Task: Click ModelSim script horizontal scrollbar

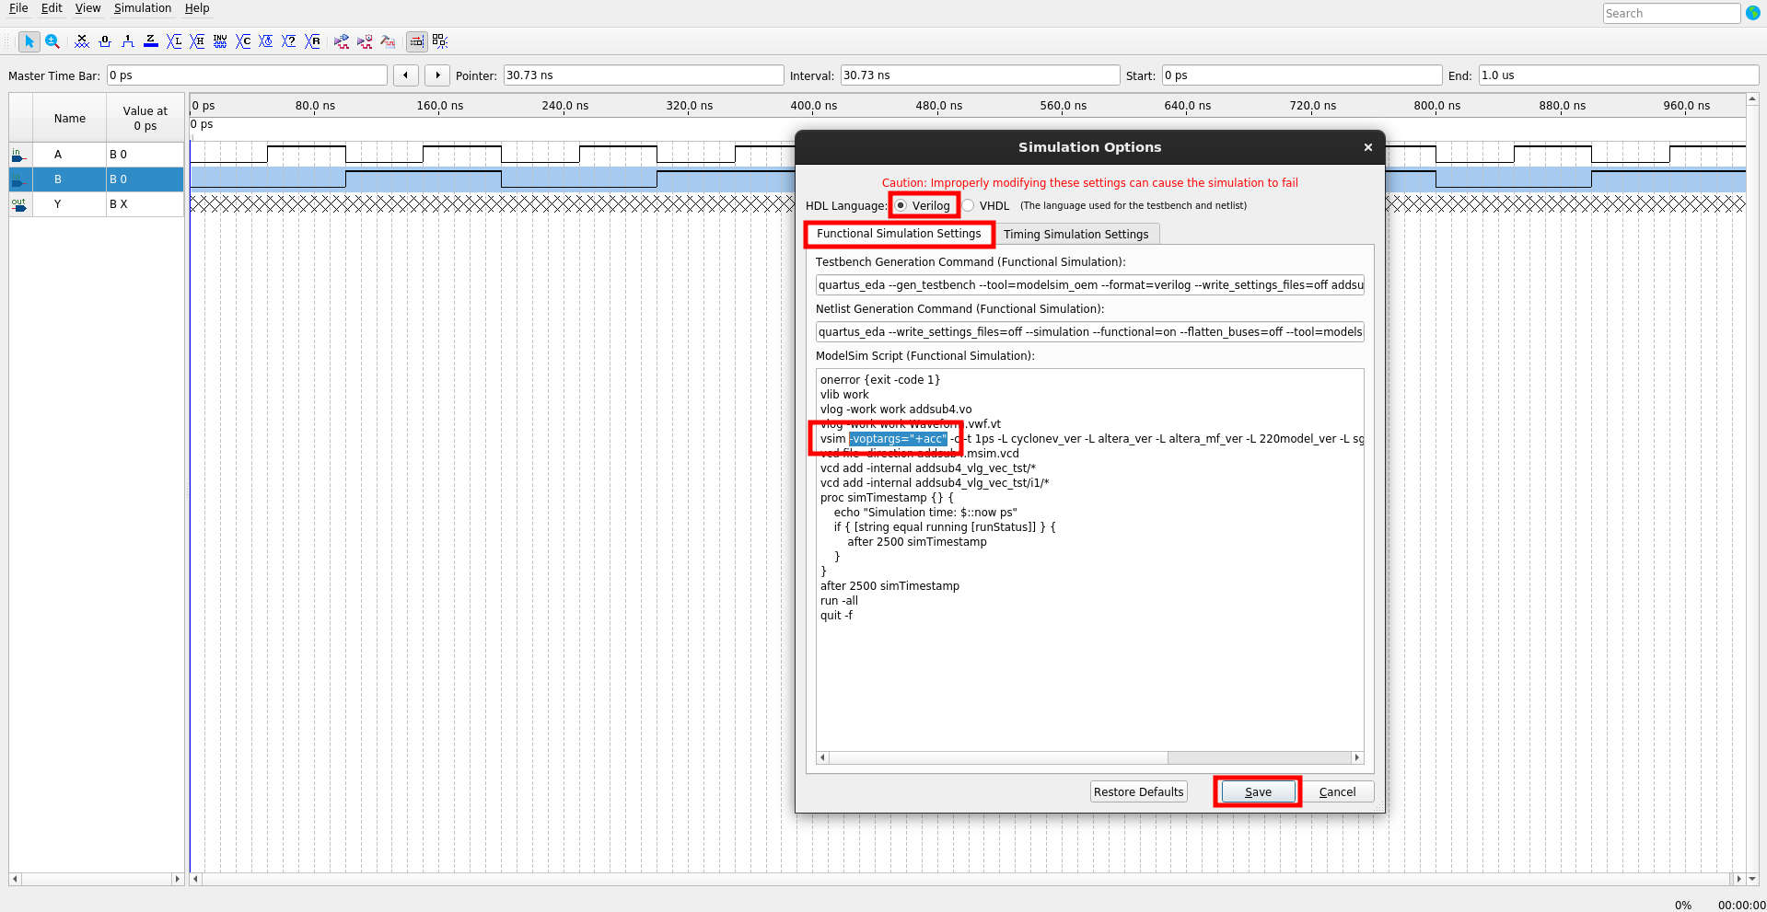Action: click(x=1089, y=757)
